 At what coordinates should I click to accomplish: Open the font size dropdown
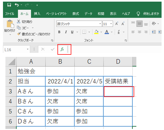click(112, 24)
